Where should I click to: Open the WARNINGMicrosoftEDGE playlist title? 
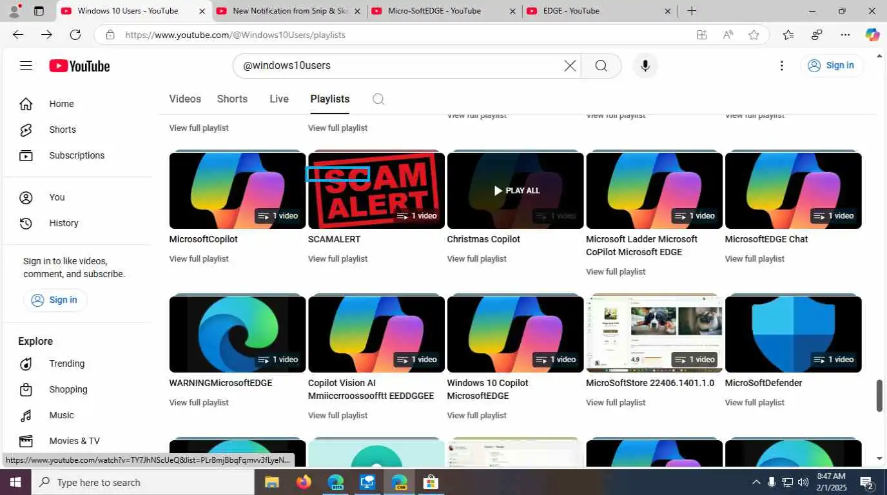point(220,383)
